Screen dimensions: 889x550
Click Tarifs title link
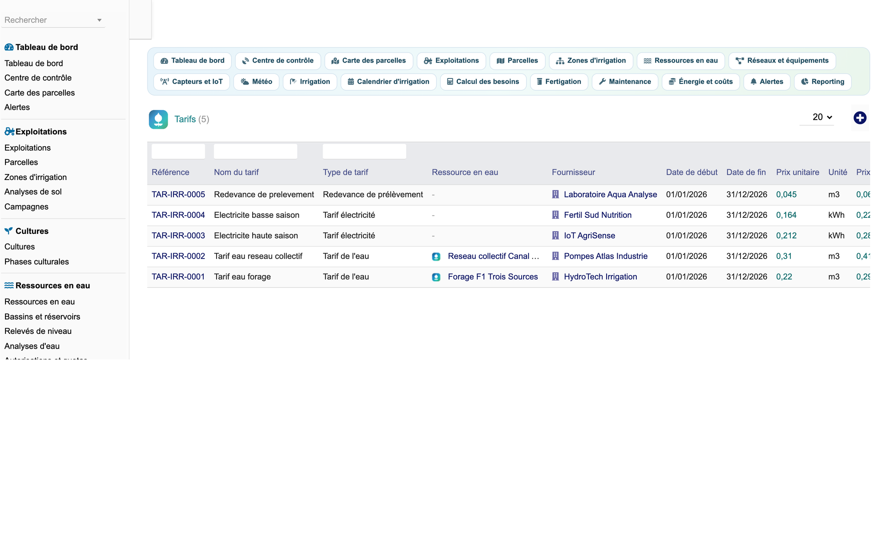click(185, 119)
